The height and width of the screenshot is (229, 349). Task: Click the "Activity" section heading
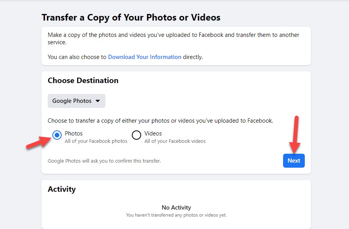coord(62,189)
